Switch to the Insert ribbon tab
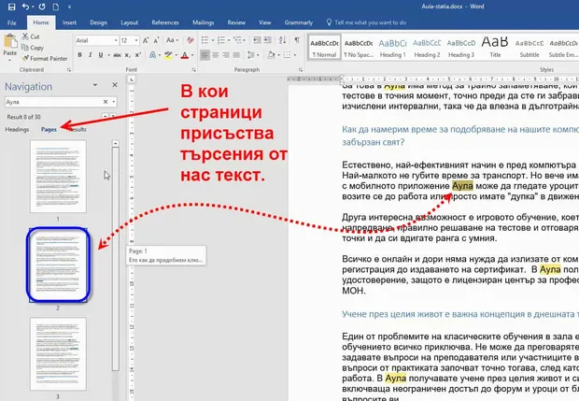This screenshot has height=401, width=579. pyautogui.click(x=69, y=22)
